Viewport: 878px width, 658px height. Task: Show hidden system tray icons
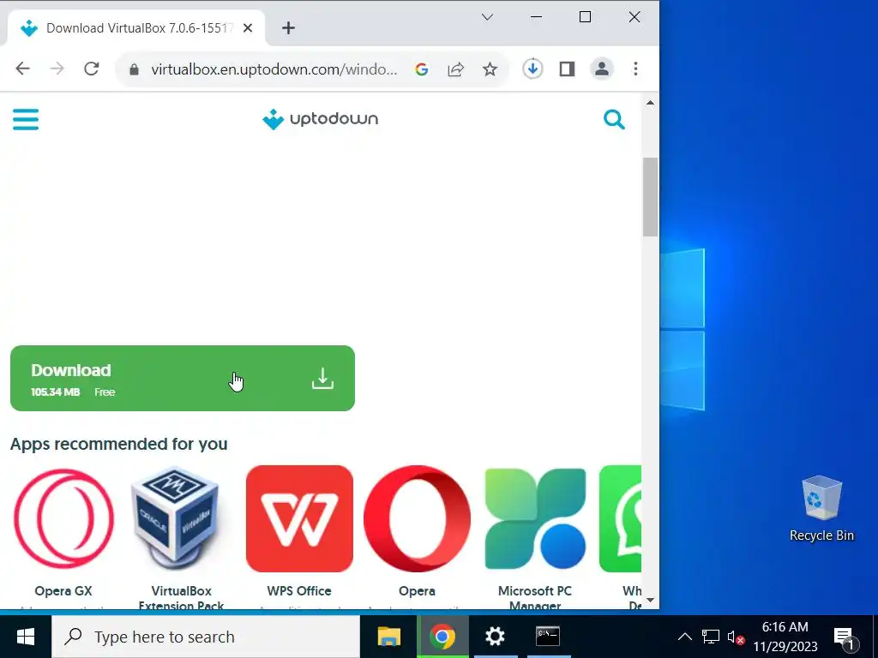pos(685,637)
